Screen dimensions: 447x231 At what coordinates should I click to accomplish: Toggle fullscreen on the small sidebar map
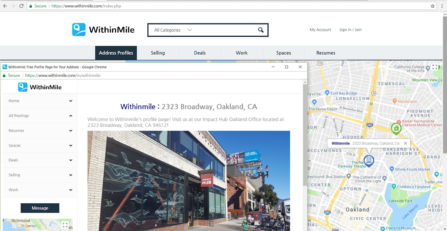point(65,225)
